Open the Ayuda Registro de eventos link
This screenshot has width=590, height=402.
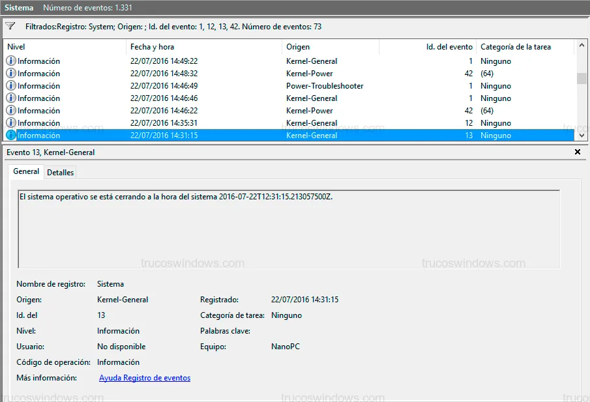[145, 378]
